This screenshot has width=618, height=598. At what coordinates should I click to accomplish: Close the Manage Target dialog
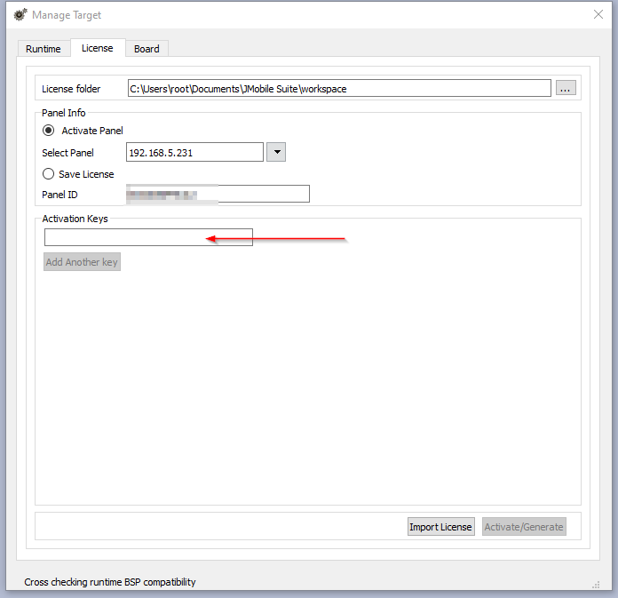(x=598, y=14)
